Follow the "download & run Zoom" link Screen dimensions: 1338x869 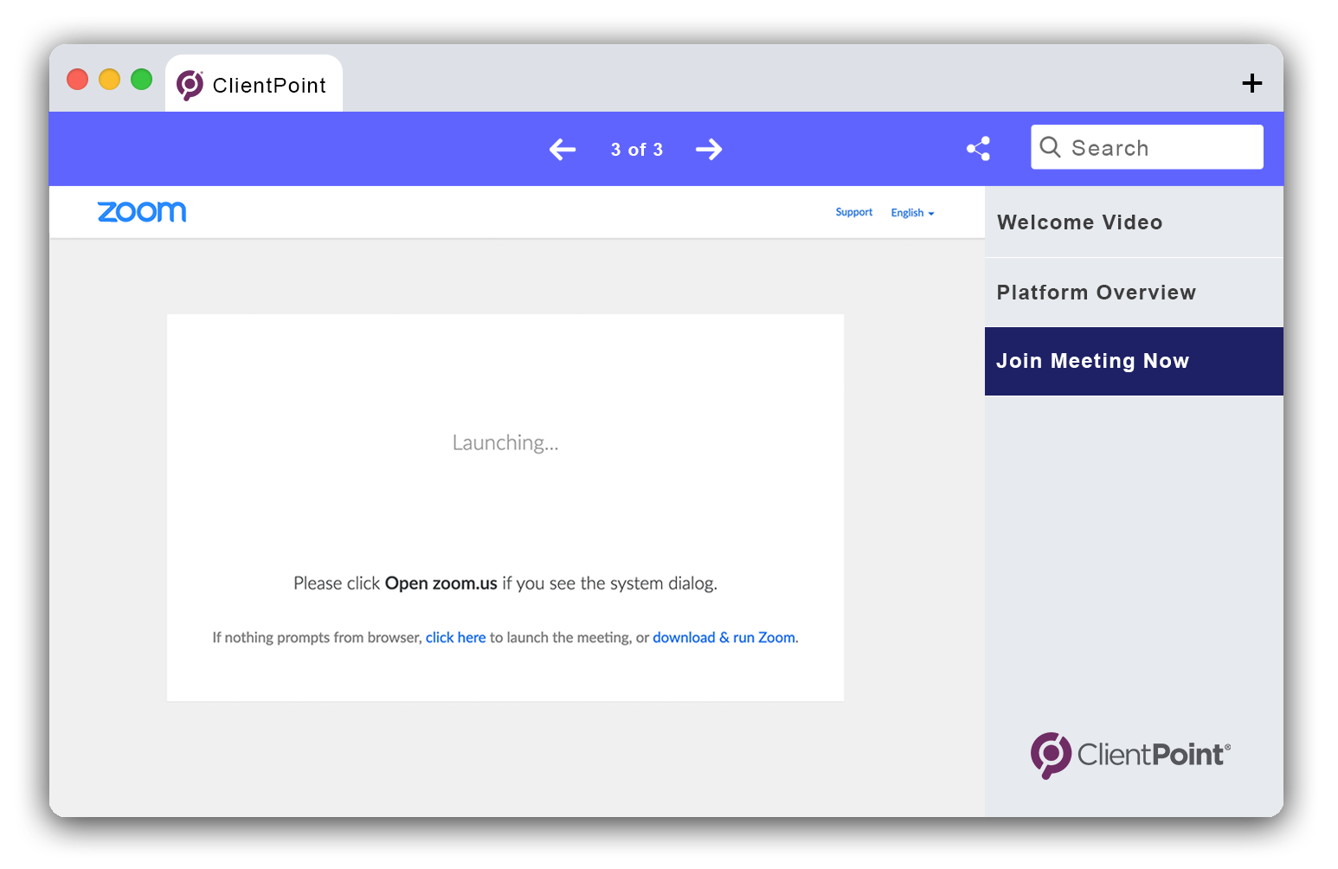click(724, 638)
